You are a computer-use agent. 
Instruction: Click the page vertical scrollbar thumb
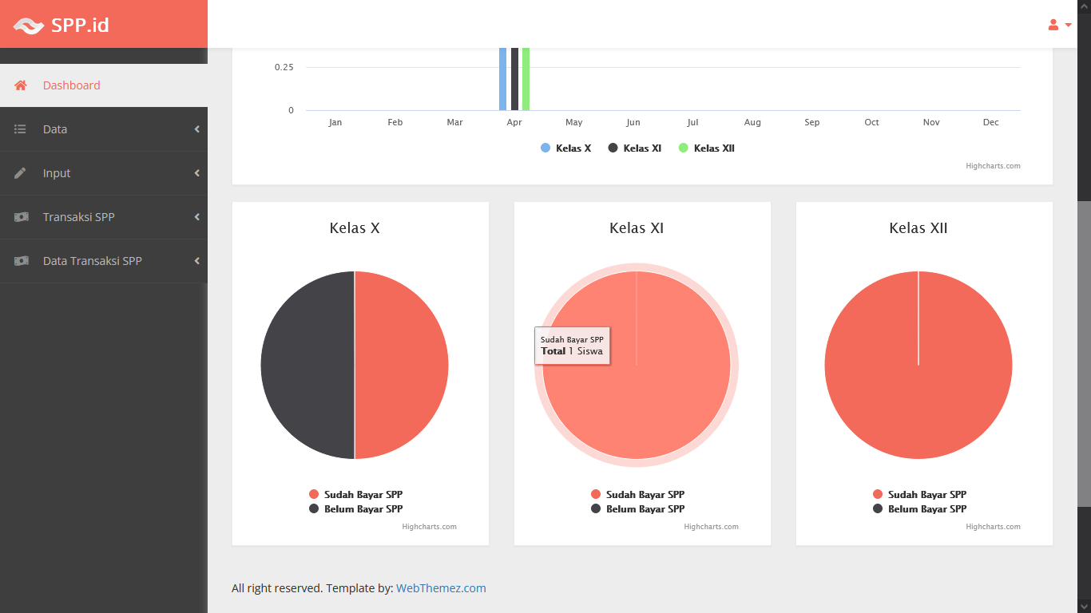(x=1084, y=351)
